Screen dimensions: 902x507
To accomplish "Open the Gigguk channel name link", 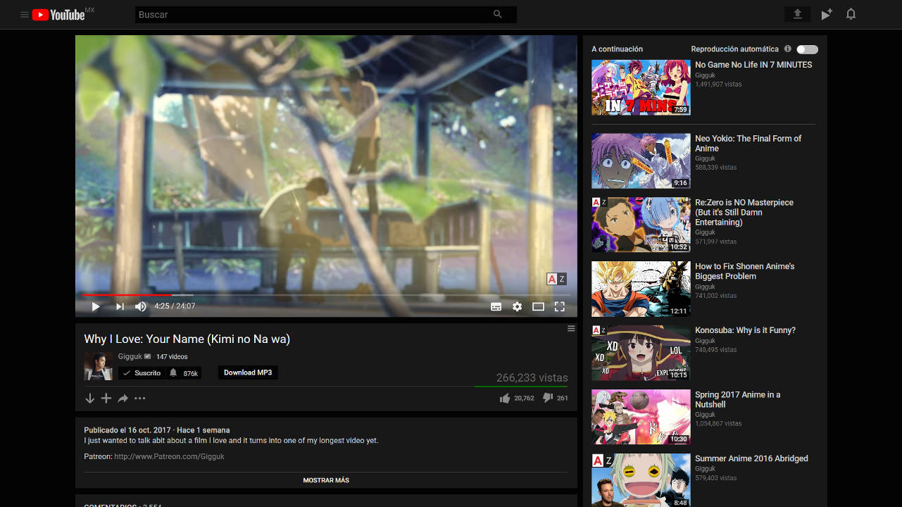I will point(130,356).
